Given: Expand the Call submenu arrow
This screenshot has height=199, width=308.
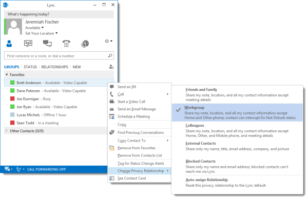Looking at the screenshot, I should pyautogui.click(x=167, y=94).
